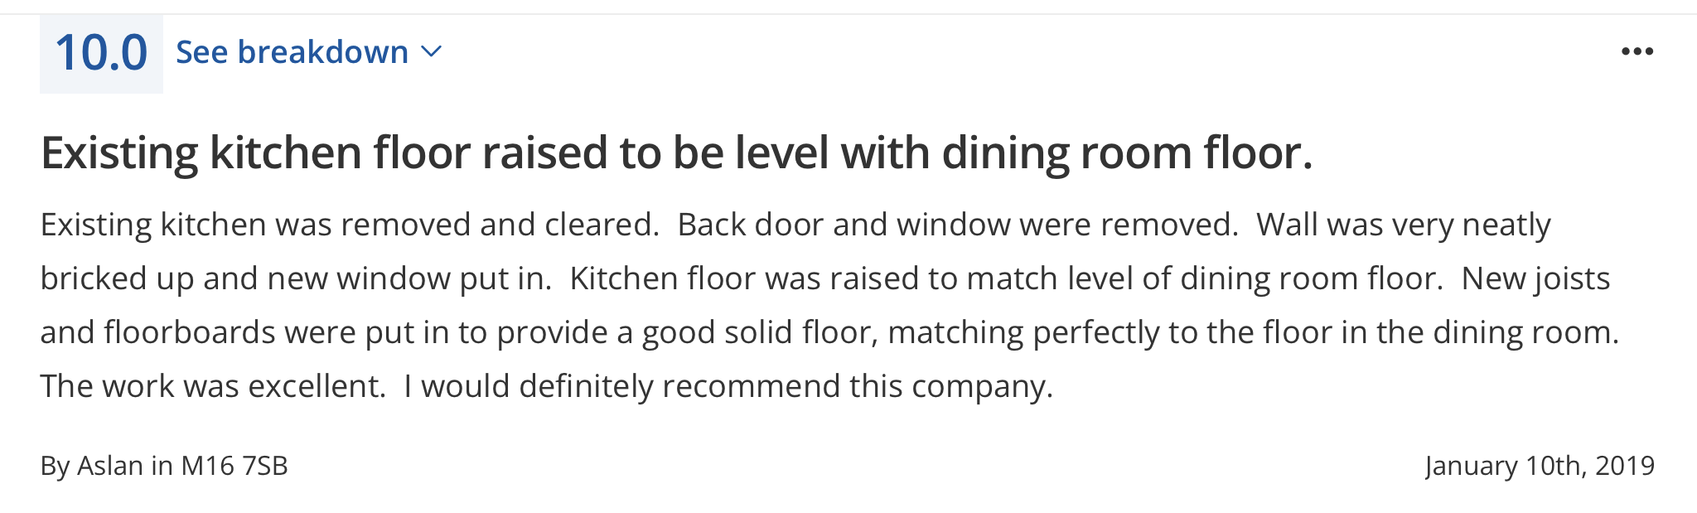The height and width of the screenshot is (513, 1697).
Task: Click the 10.0 rating score badge
Action: [101, 53]
